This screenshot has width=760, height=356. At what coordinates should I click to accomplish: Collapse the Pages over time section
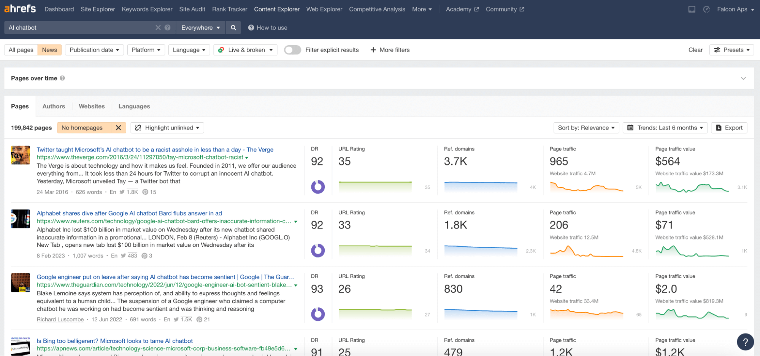(x=743, y=78)
